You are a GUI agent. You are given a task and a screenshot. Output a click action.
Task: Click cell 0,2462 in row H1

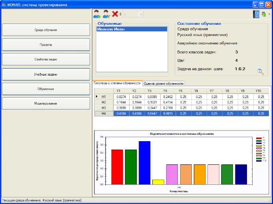click(x=168, y=97)
